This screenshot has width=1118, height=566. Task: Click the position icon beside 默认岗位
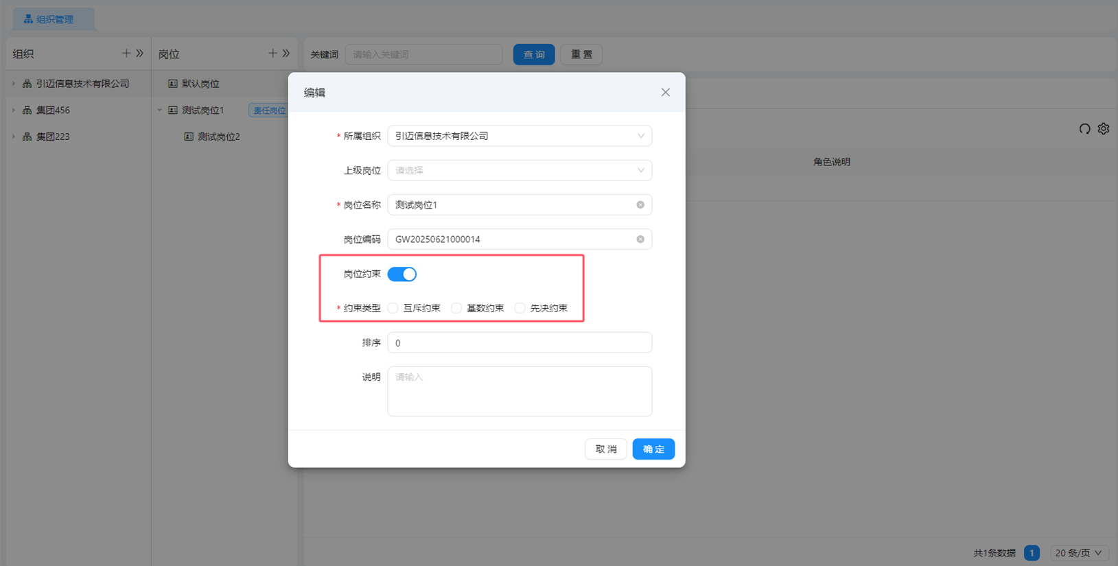coord(173,84)
